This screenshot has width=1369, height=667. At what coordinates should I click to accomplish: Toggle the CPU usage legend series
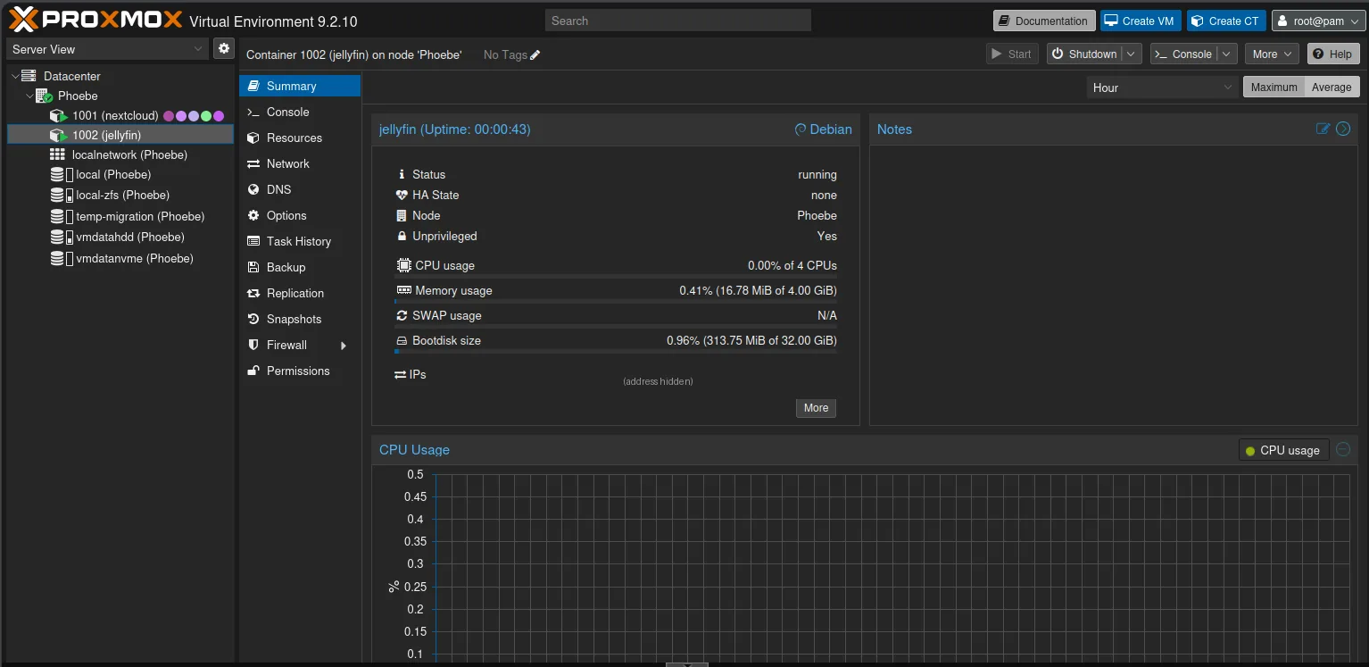click(1283, 450)
